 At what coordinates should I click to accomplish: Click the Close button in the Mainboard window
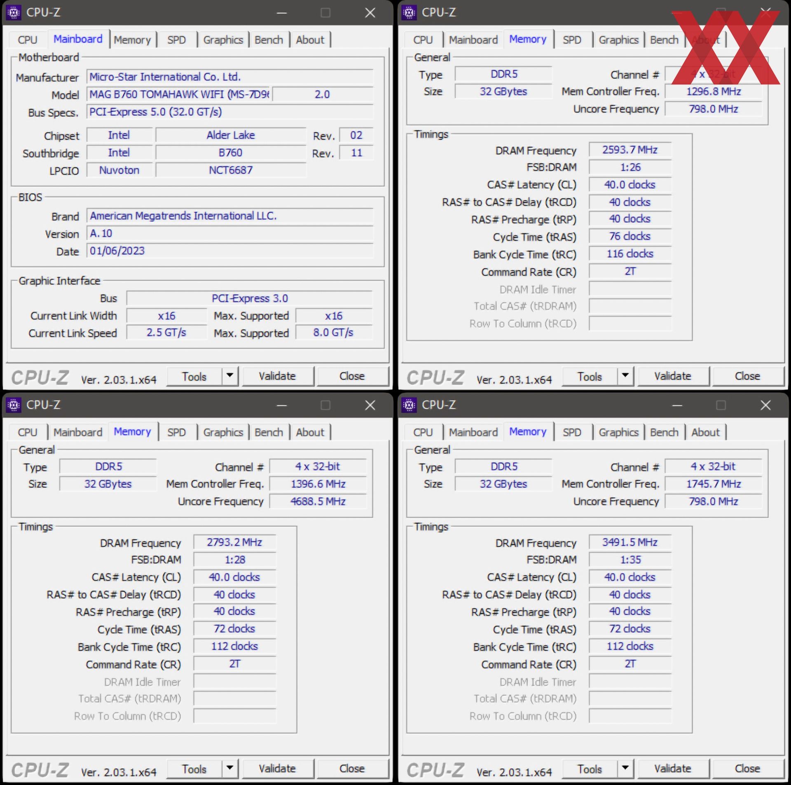click(352, 376)
